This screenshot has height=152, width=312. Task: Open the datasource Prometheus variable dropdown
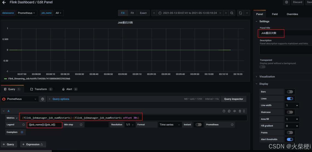click(x=27, y=13)
